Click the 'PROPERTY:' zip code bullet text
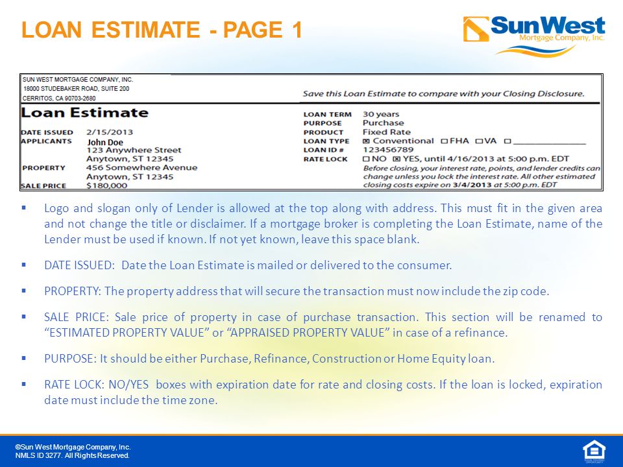The height and width of the screenshot is (467, 623). pos(297,291)
